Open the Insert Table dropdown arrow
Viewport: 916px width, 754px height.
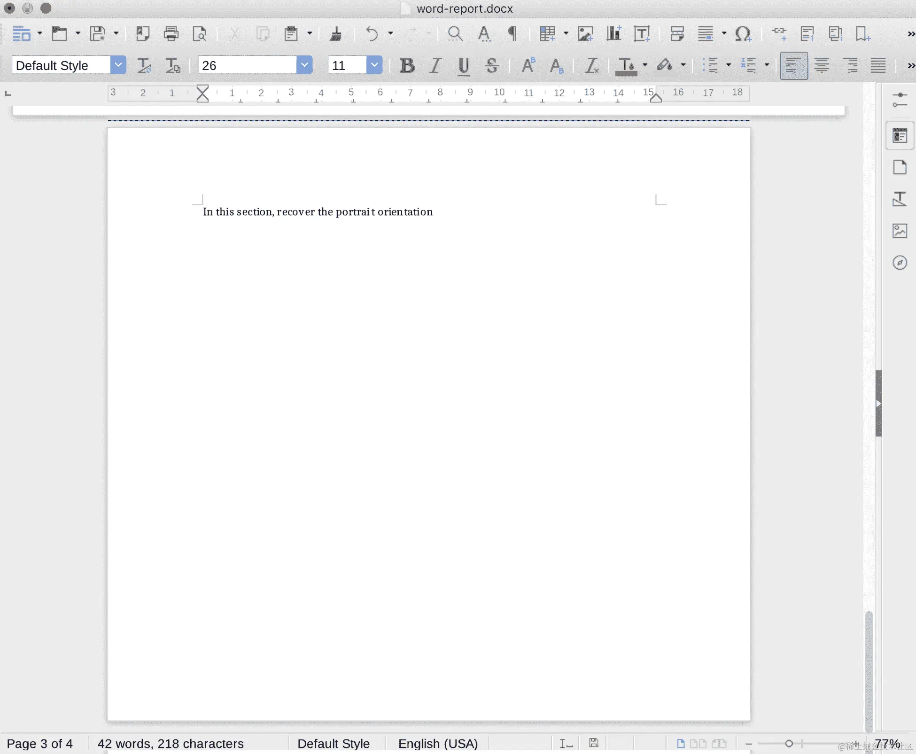coord(566,33)
